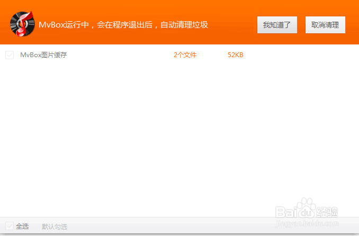359x236 pixels.
Task: Click the 我知道了 button
Action: tap(277, 25)
